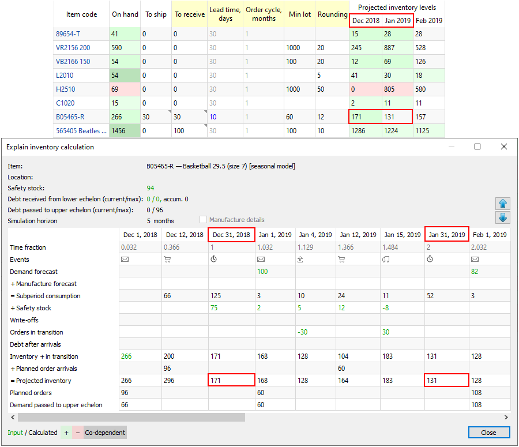
Task: Click the blue down arrow button
Action: click(502, 217)
